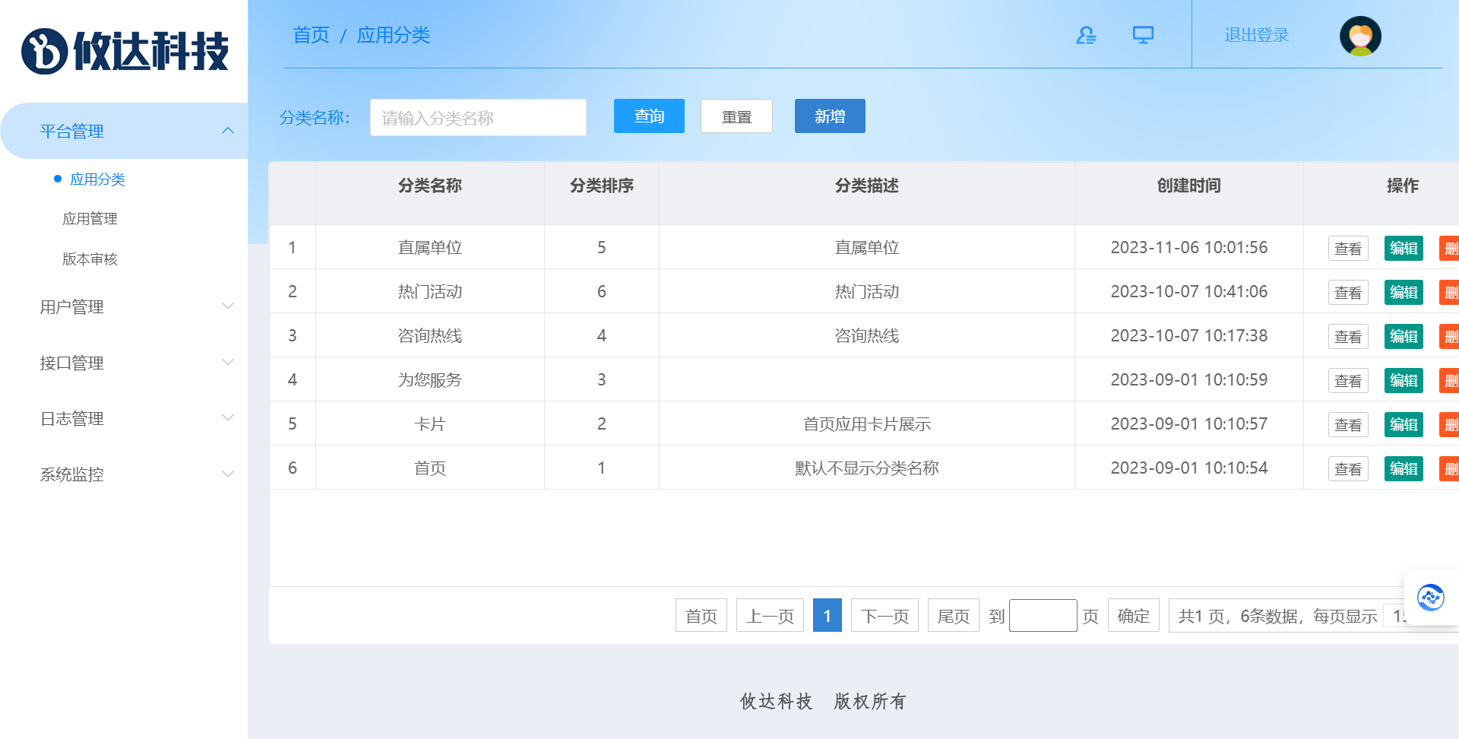Click the monitor screen icon in header

coord(1143,35)
